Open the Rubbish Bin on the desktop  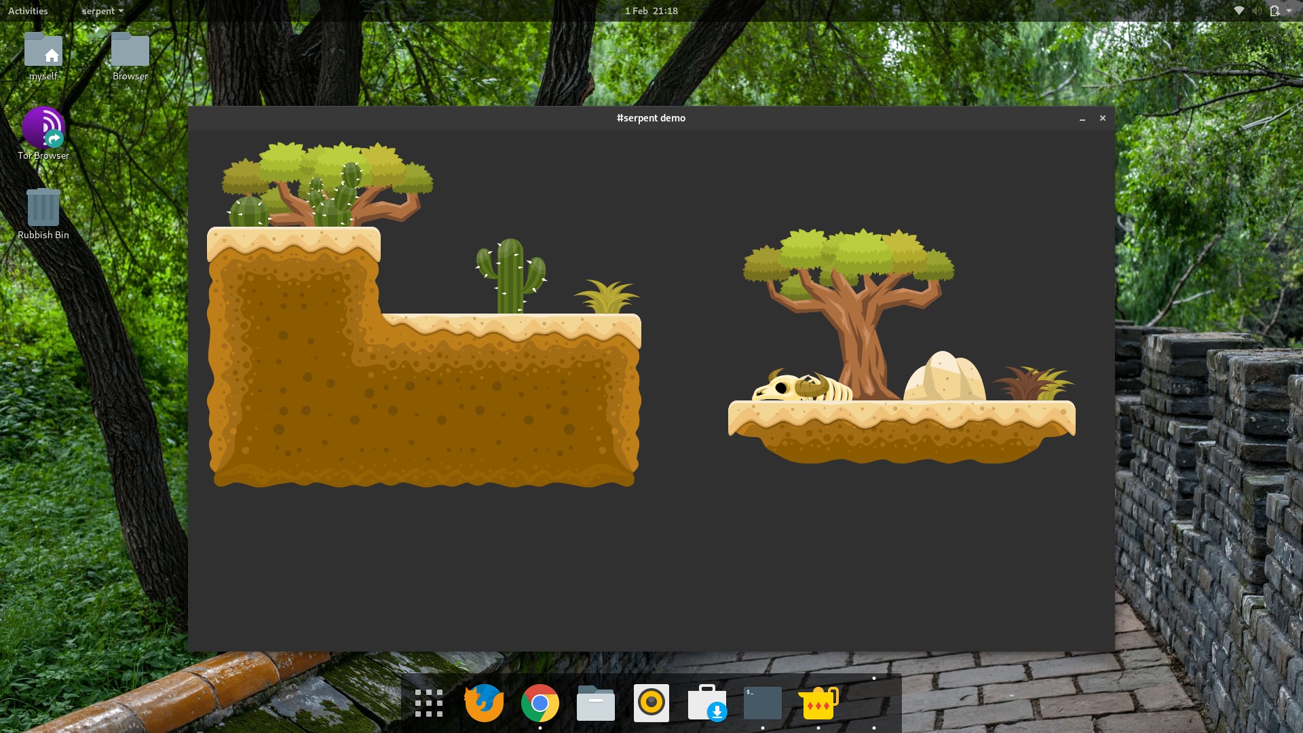[x=43, y=207]
